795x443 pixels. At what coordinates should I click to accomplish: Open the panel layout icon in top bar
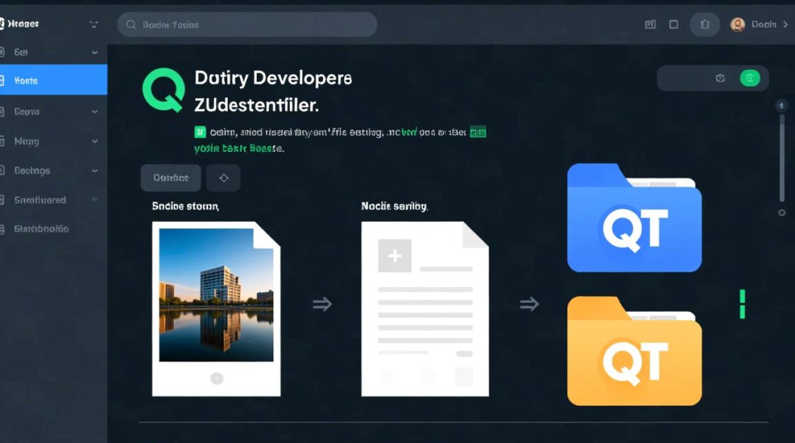[x=650, y=25]
